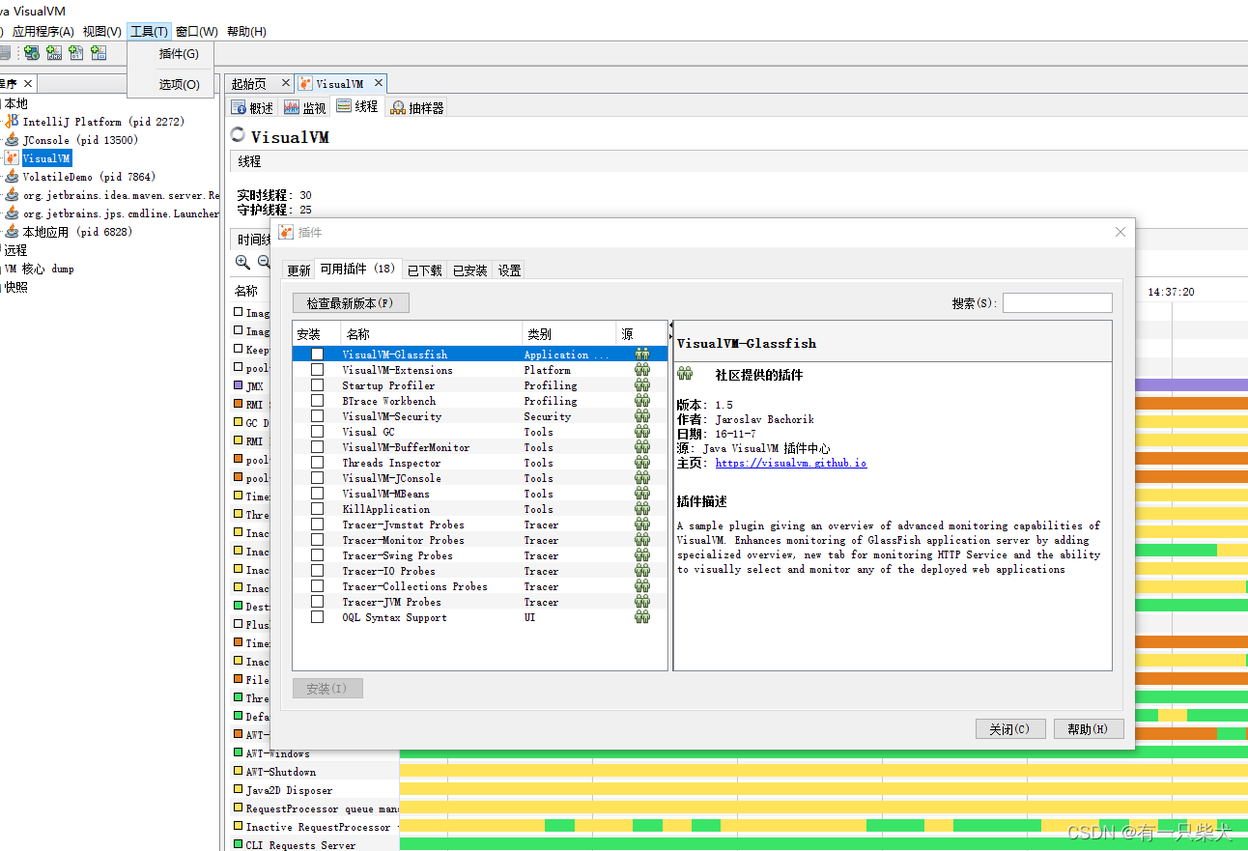Sort plugin list by 源 column header

coord(641,334)
